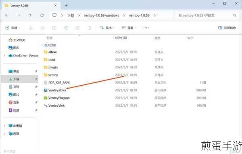Click the Delete trash icon

point(89,28)
